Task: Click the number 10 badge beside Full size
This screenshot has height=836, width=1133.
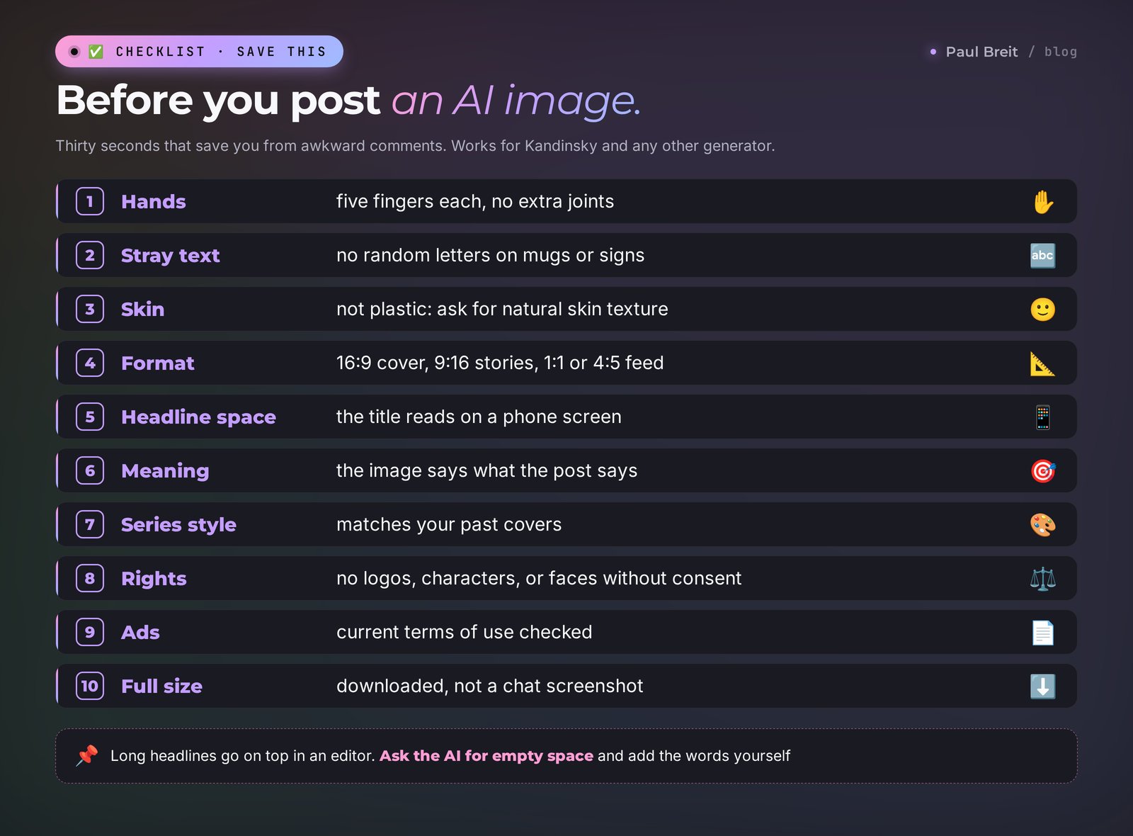Action: pos(90,686)
